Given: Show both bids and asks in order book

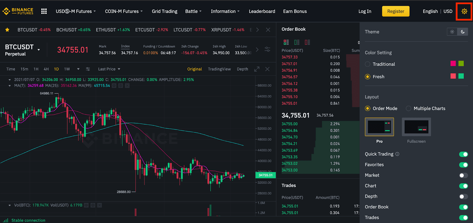Looking at the screenshot, I should point(286,42).
